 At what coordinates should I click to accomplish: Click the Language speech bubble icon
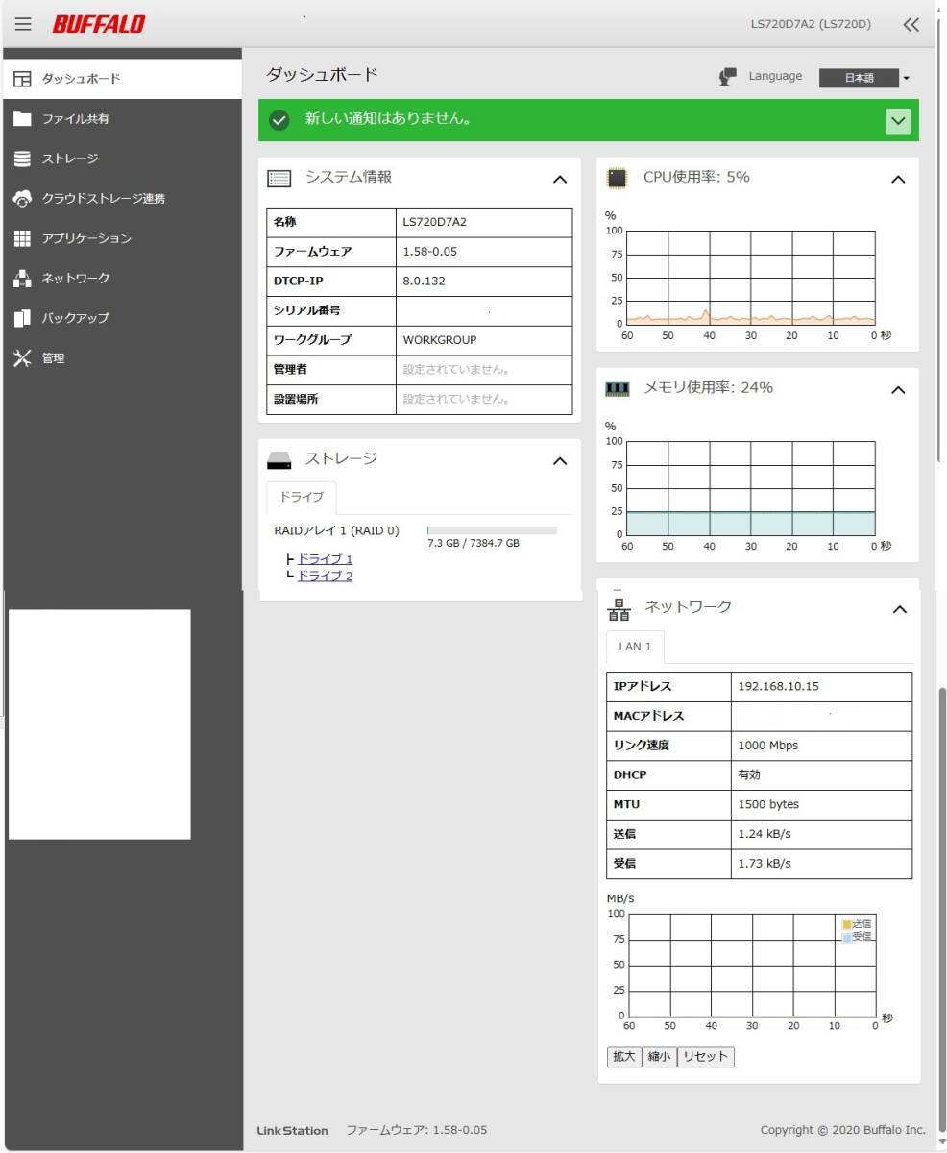tap(728, 77)
